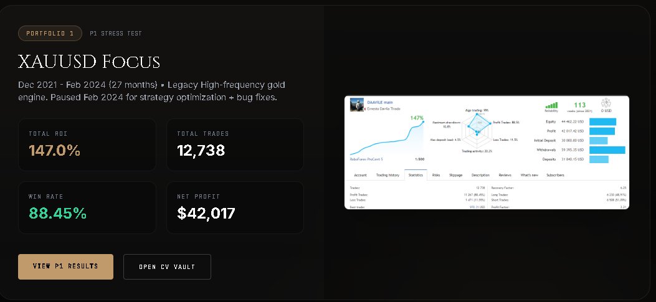Click the green Reliability bars icon
The image size is (656, 302).
(x=551, y=105)
